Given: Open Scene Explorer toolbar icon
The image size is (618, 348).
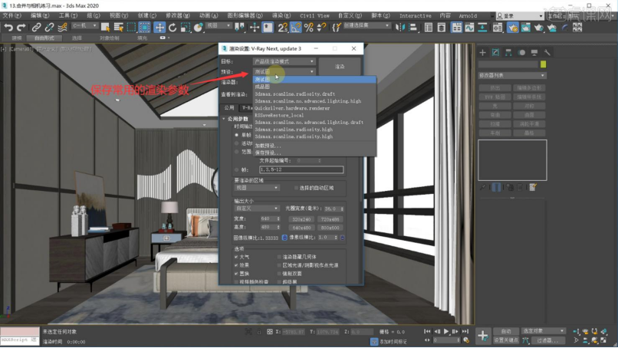Looking at the screenshot, I should coord(429,27).
